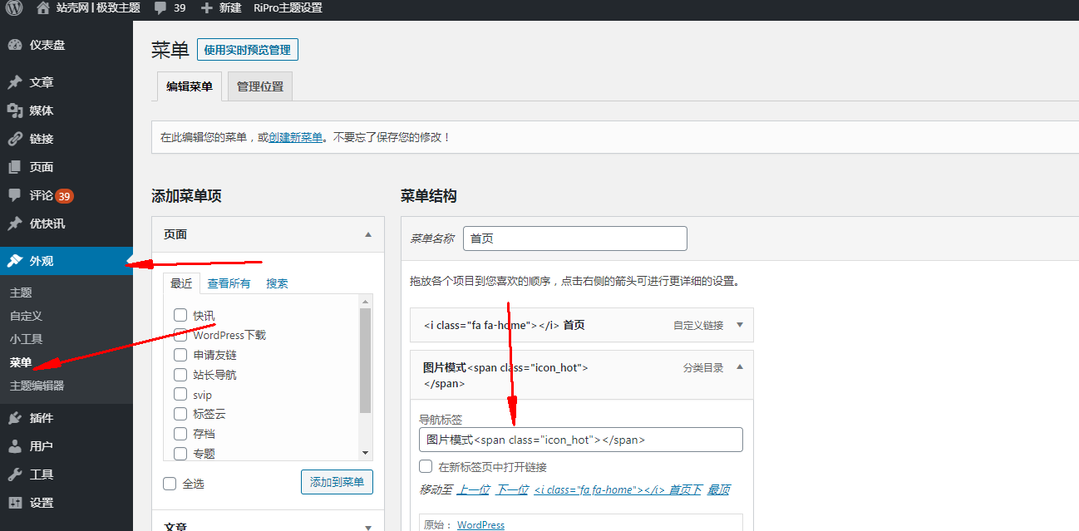Enable the 全选 select-all checkbox

170,484
